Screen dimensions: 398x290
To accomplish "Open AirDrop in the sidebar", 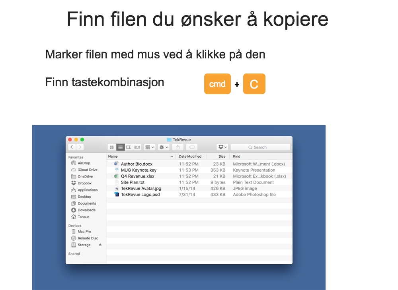I will 84,163.
